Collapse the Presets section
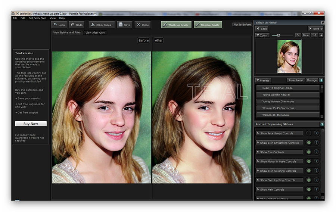The width and height of the screenshot is (336, 212). pyautogui.click(x=263, y=80)
